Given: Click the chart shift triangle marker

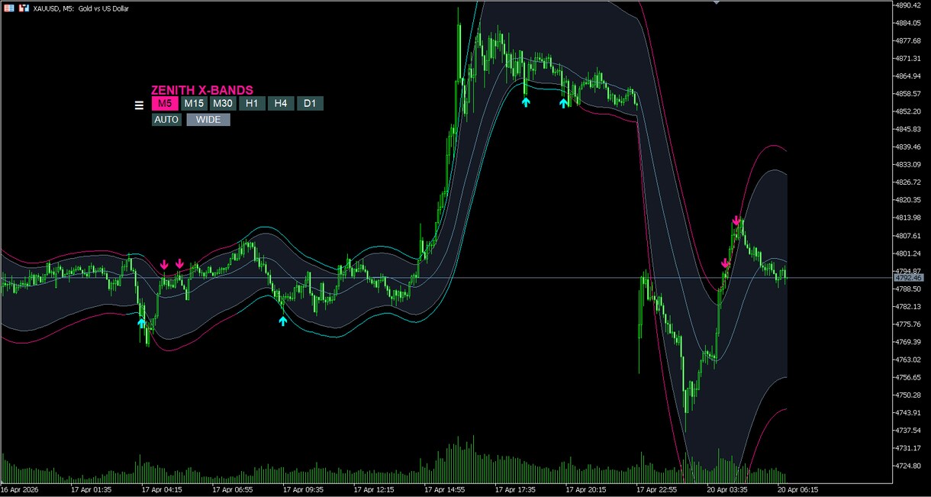Looking at the screenshot, I should tap(716, 4).
